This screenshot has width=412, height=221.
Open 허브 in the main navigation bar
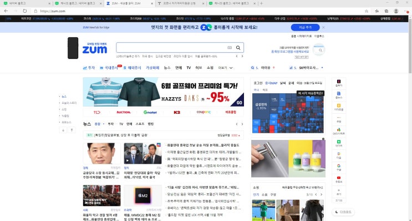click(199, 68)
